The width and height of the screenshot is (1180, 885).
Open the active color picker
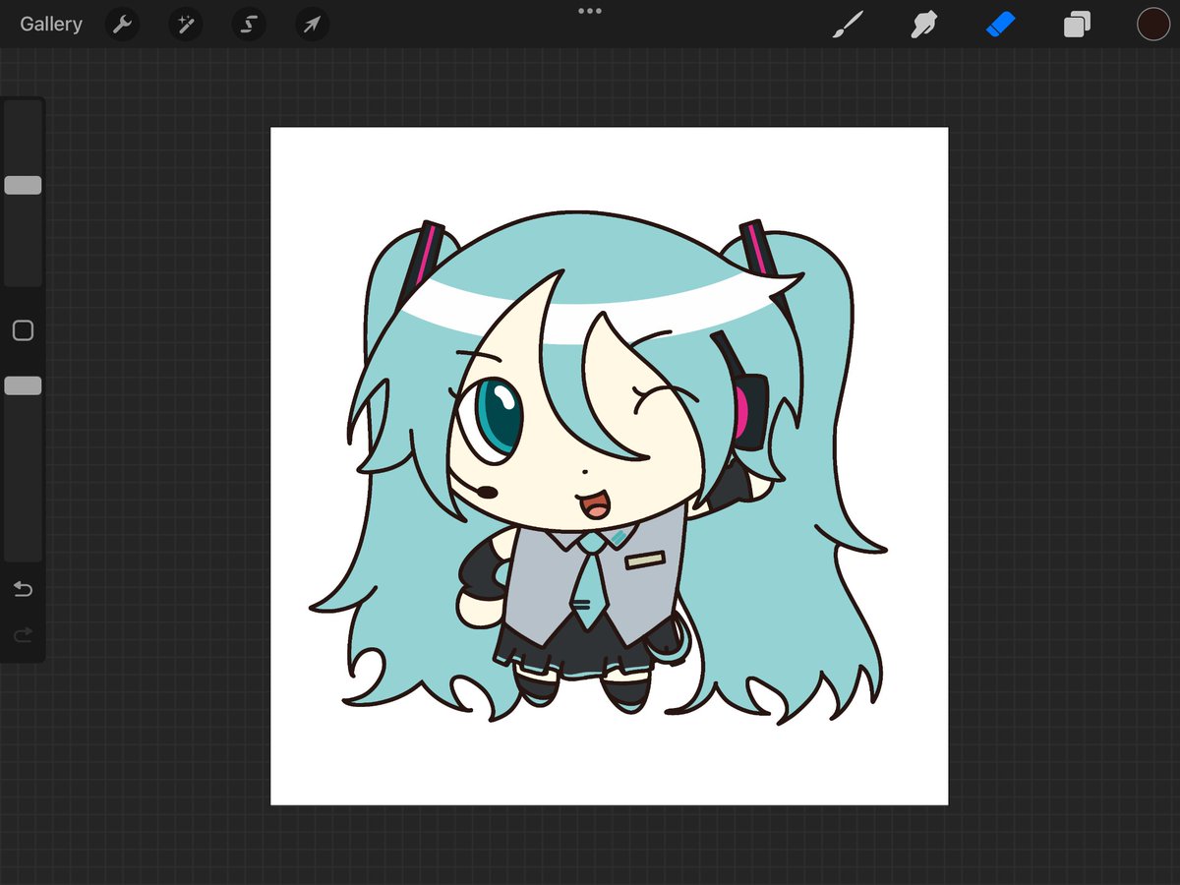(1153, 25)
